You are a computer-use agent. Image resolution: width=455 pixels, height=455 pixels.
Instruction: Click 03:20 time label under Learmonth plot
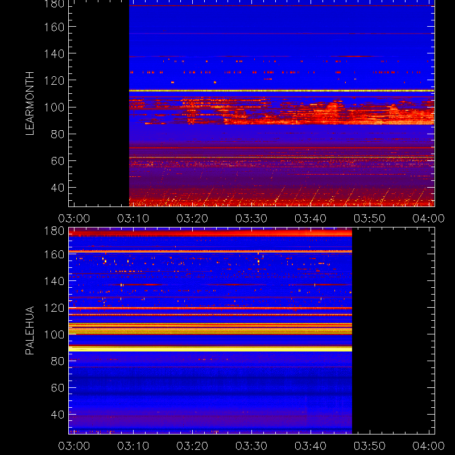[x=192, y=218]
